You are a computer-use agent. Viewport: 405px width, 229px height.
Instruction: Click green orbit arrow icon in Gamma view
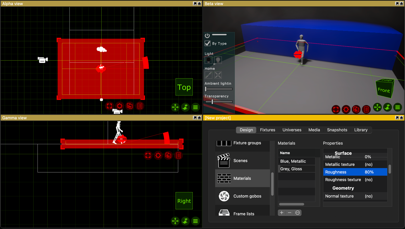[x=185, y=221]
